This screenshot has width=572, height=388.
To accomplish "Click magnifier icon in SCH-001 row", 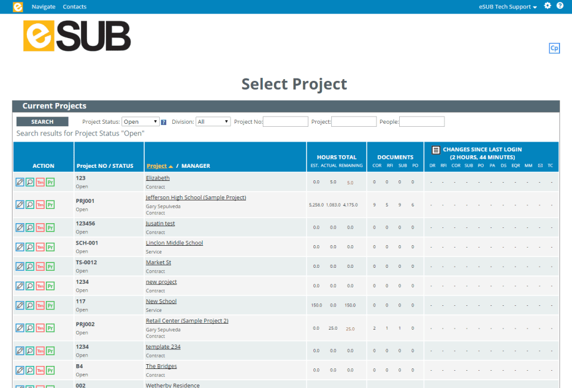I will pyautogui.click(x=30, y=247).
